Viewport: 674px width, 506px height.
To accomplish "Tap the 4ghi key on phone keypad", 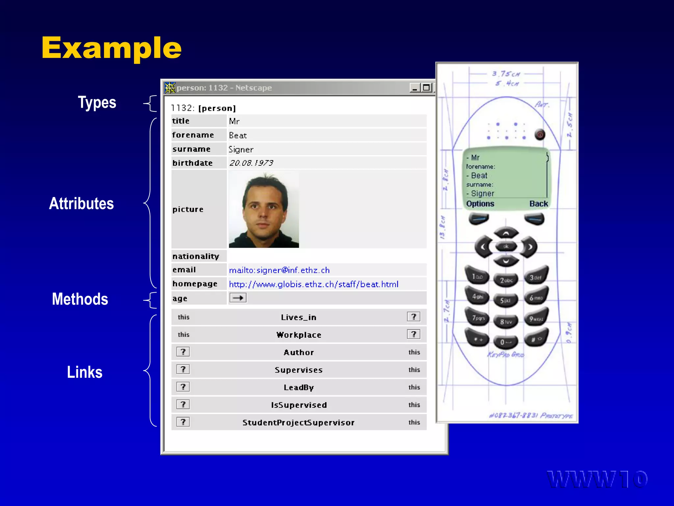I will (477, 296).
